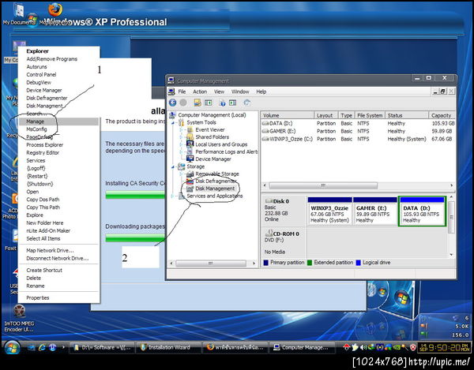Choose {Restart} in the context menu
Screen dimensions: 474x370
(58, 176)
